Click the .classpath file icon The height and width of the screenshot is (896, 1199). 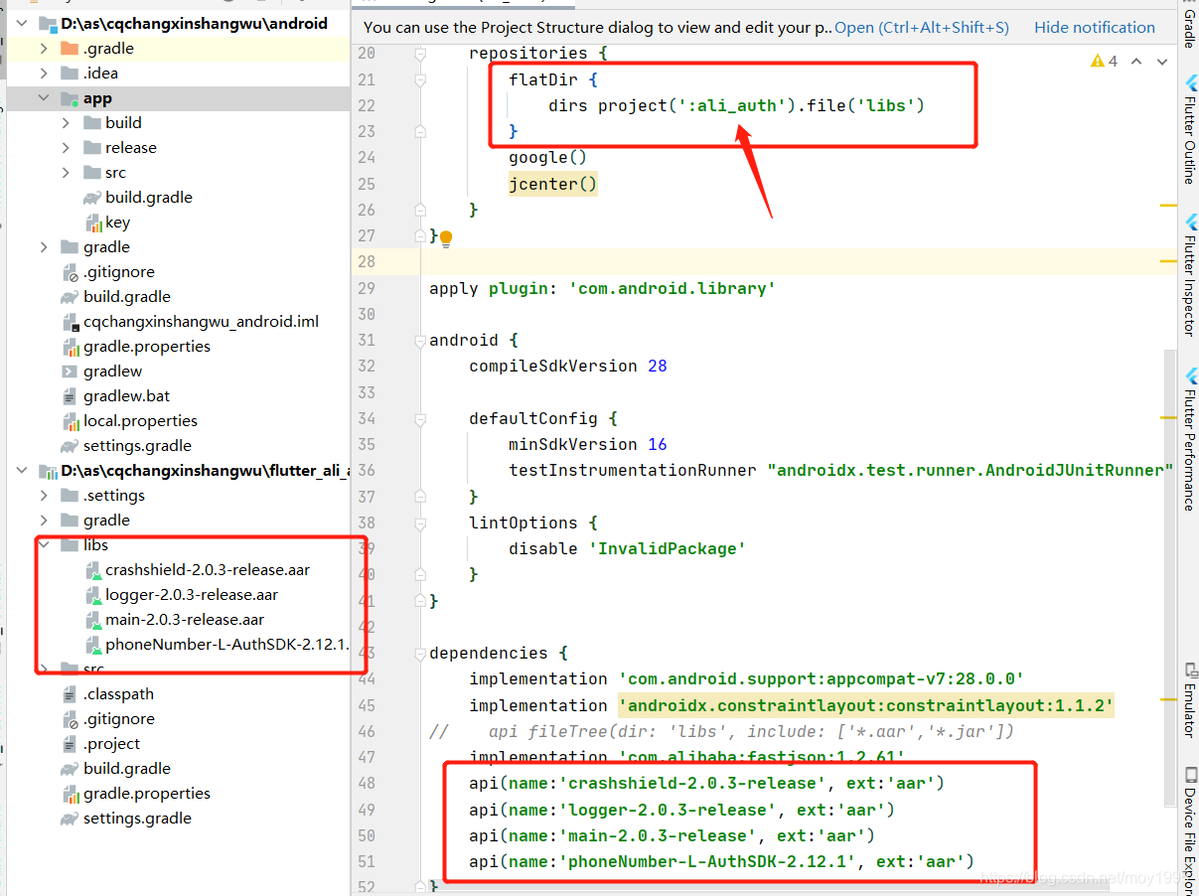pos(70,694)
